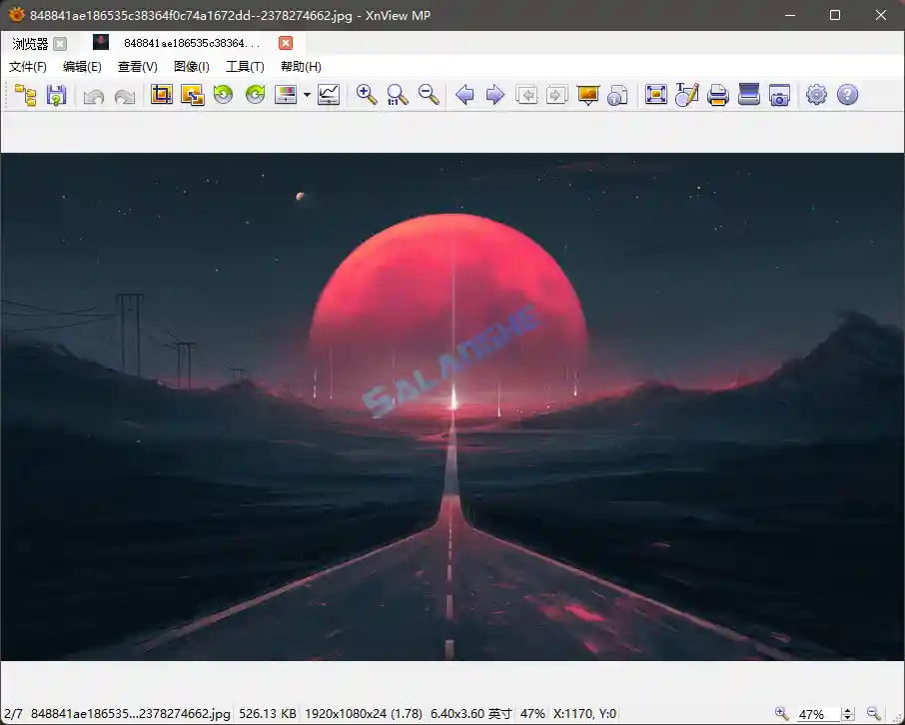Start the slideshow from the toolbar
The height and width of the screenshot is (725, 905).
pos(586,95)
